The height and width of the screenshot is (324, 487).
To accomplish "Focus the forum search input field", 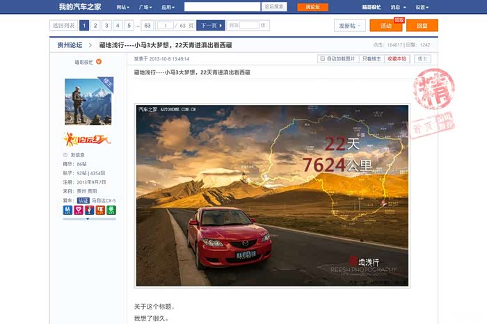I will pyautogui.click(x=222, y=7).
